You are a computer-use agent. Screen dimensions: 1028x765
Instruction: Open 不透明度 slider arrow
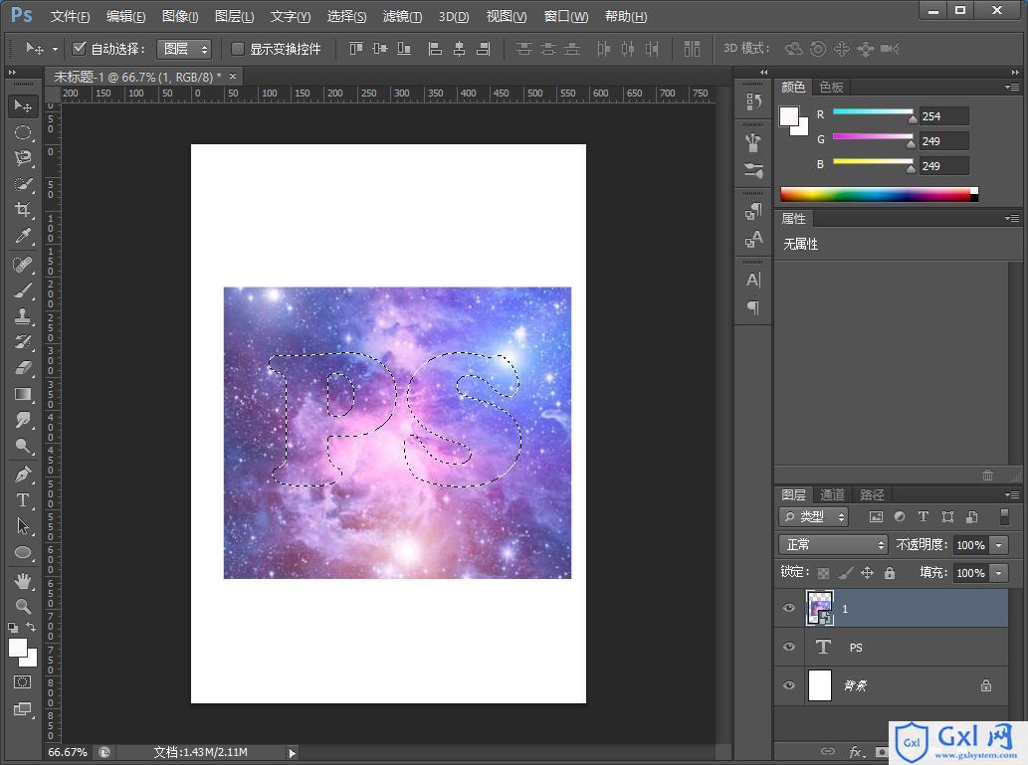998,545
